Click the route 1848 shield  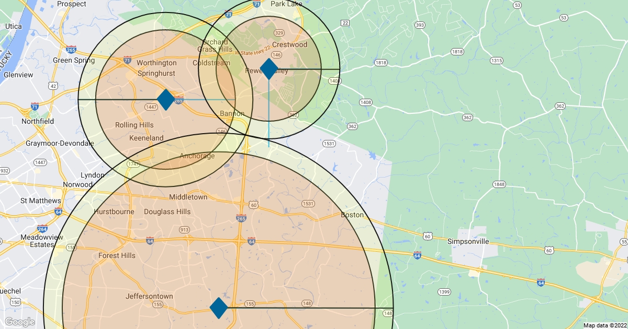(x=499, y=184)
